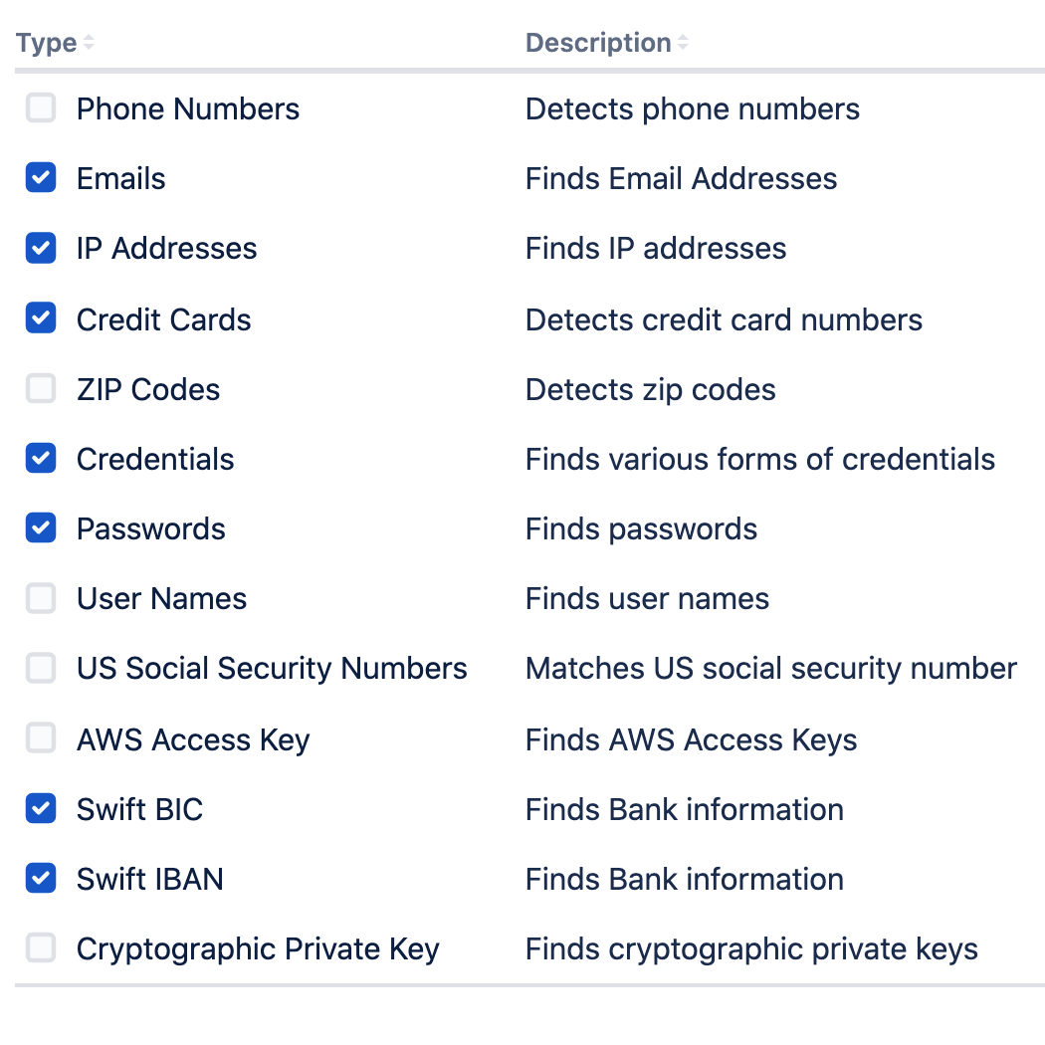The width and height of the screenshot is (1045, 1045).
Task: Sort the table by Type column
Action: point(47,43)
